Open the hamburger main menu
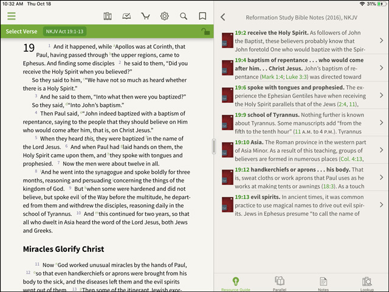 (12, 16)
